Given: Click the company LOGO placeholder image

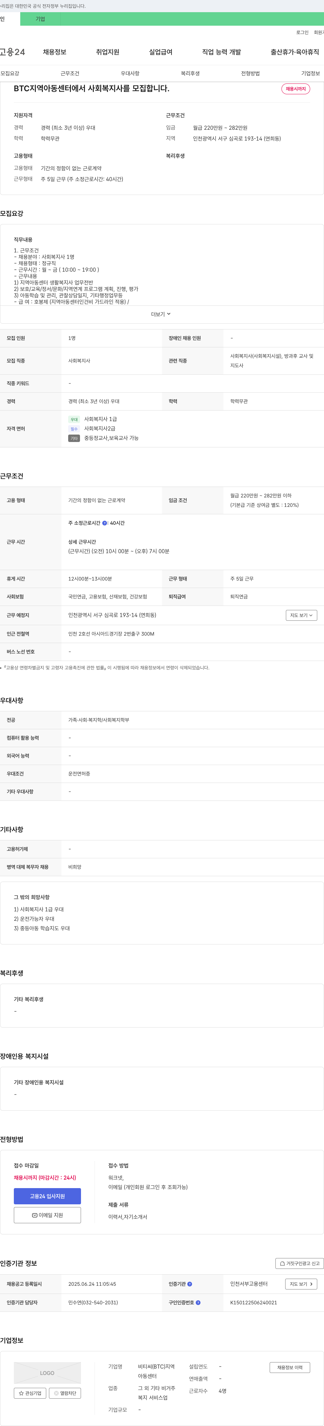Looking at the screenshot, I should [x=47, y=1373].
